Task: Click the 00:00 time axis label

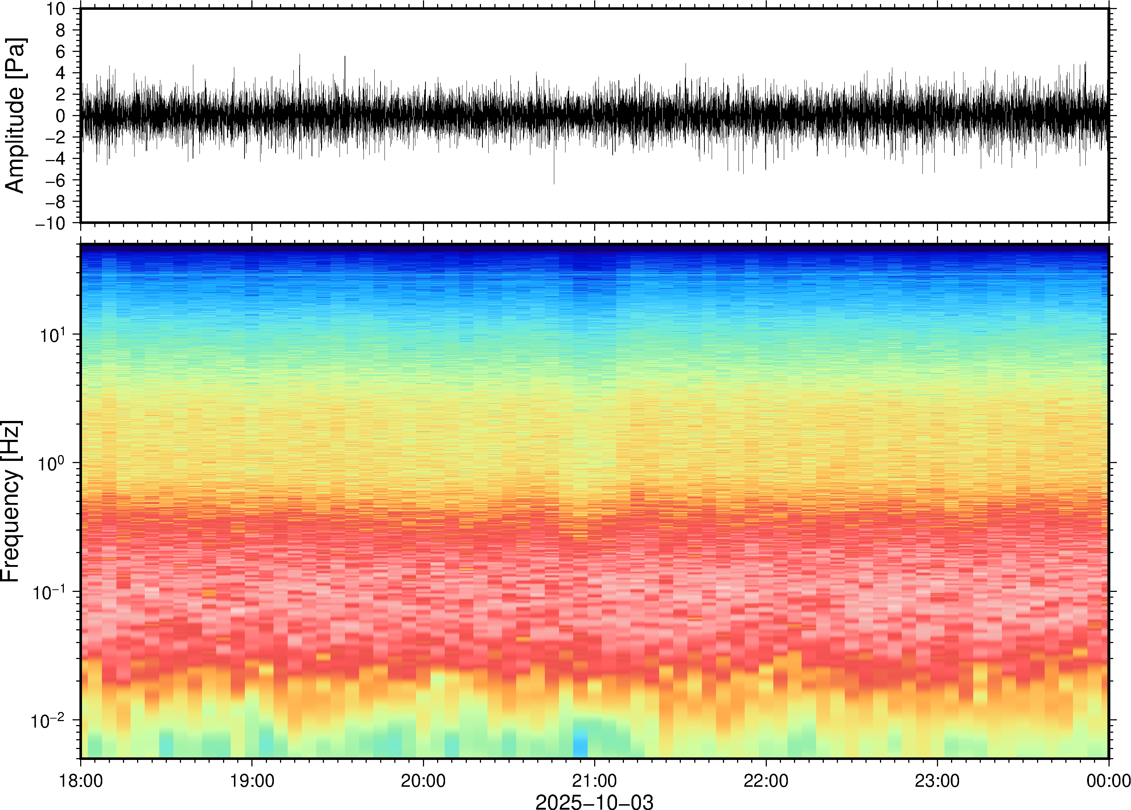Action: coord(1108,781)
